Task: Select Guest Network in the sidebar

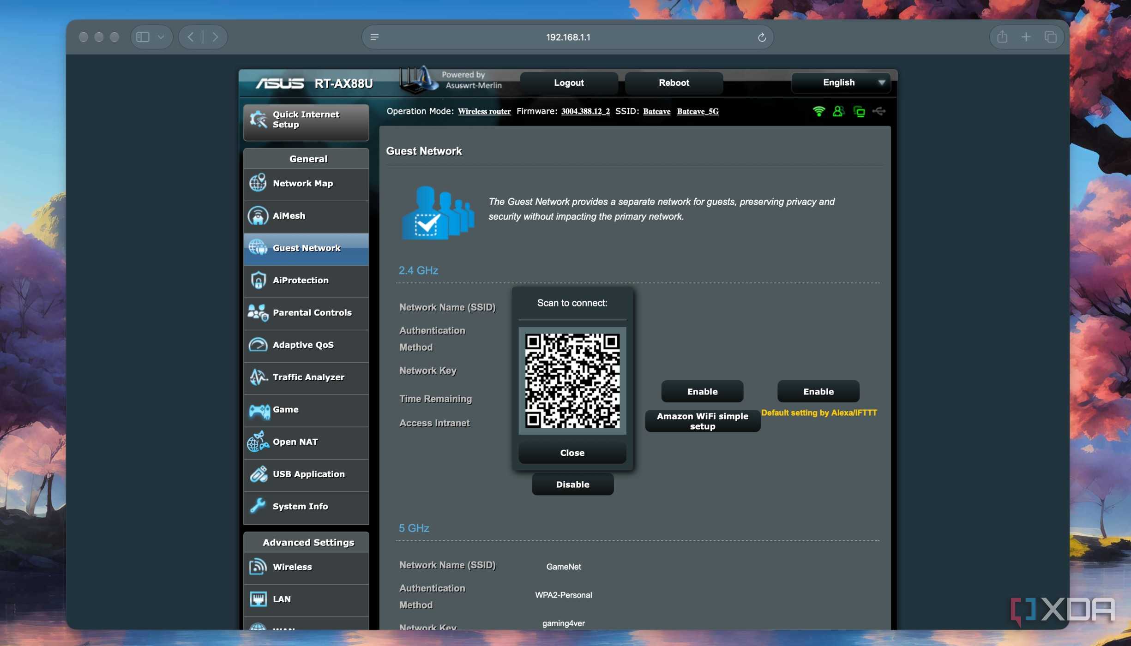Action: pyautogui.click(x=306, y=248)
